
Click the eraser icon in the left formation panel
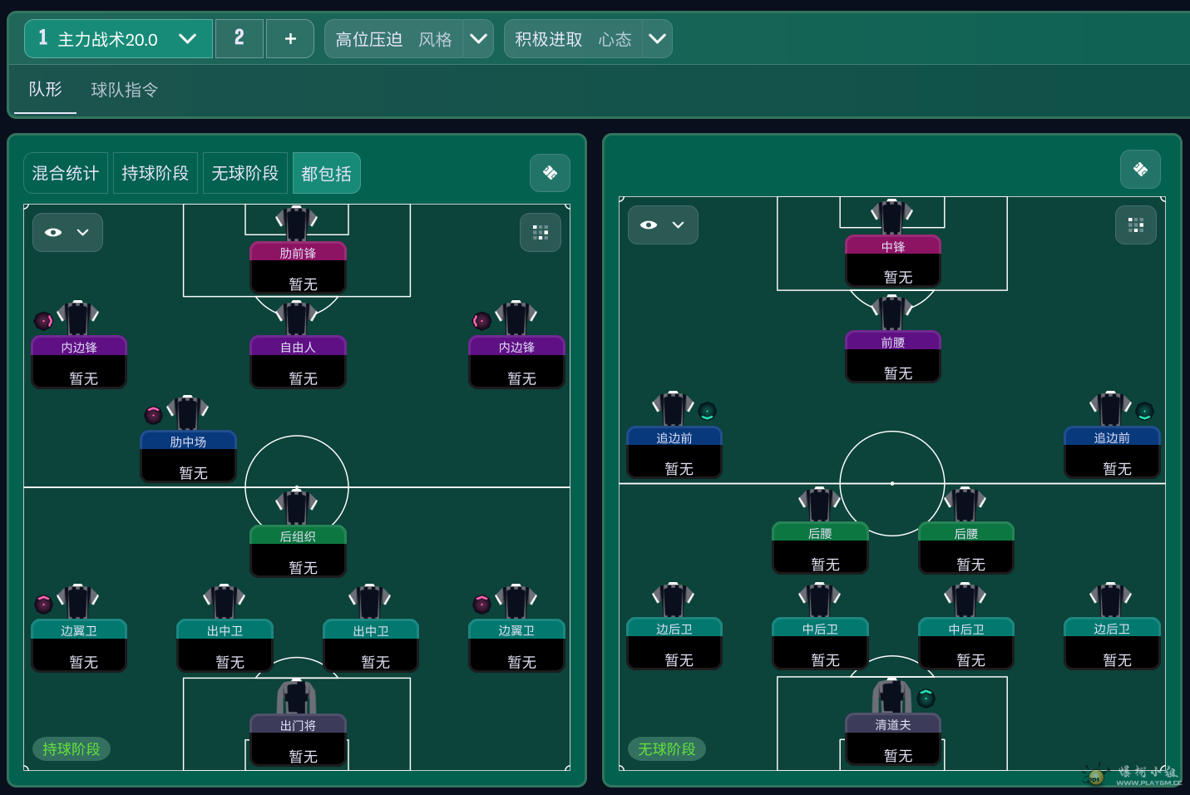550,173
